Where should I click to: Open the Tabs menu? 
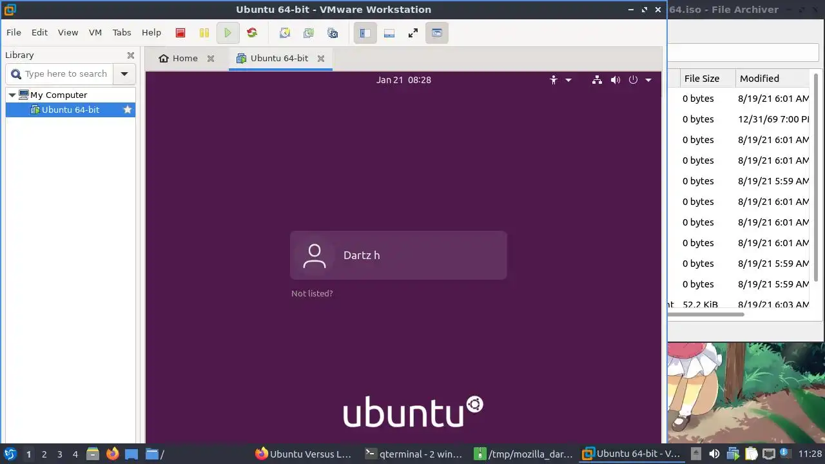coord(122,32)
